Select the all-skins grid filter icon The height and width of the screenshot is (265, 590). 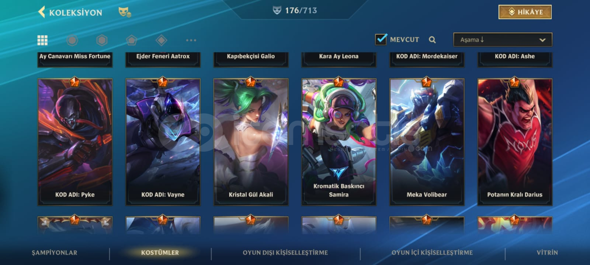[x=42, y=40]
